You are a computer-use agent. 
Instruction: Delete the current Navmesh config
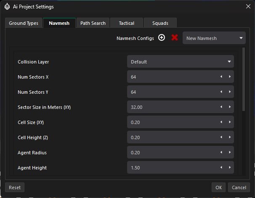pos(175,38)
